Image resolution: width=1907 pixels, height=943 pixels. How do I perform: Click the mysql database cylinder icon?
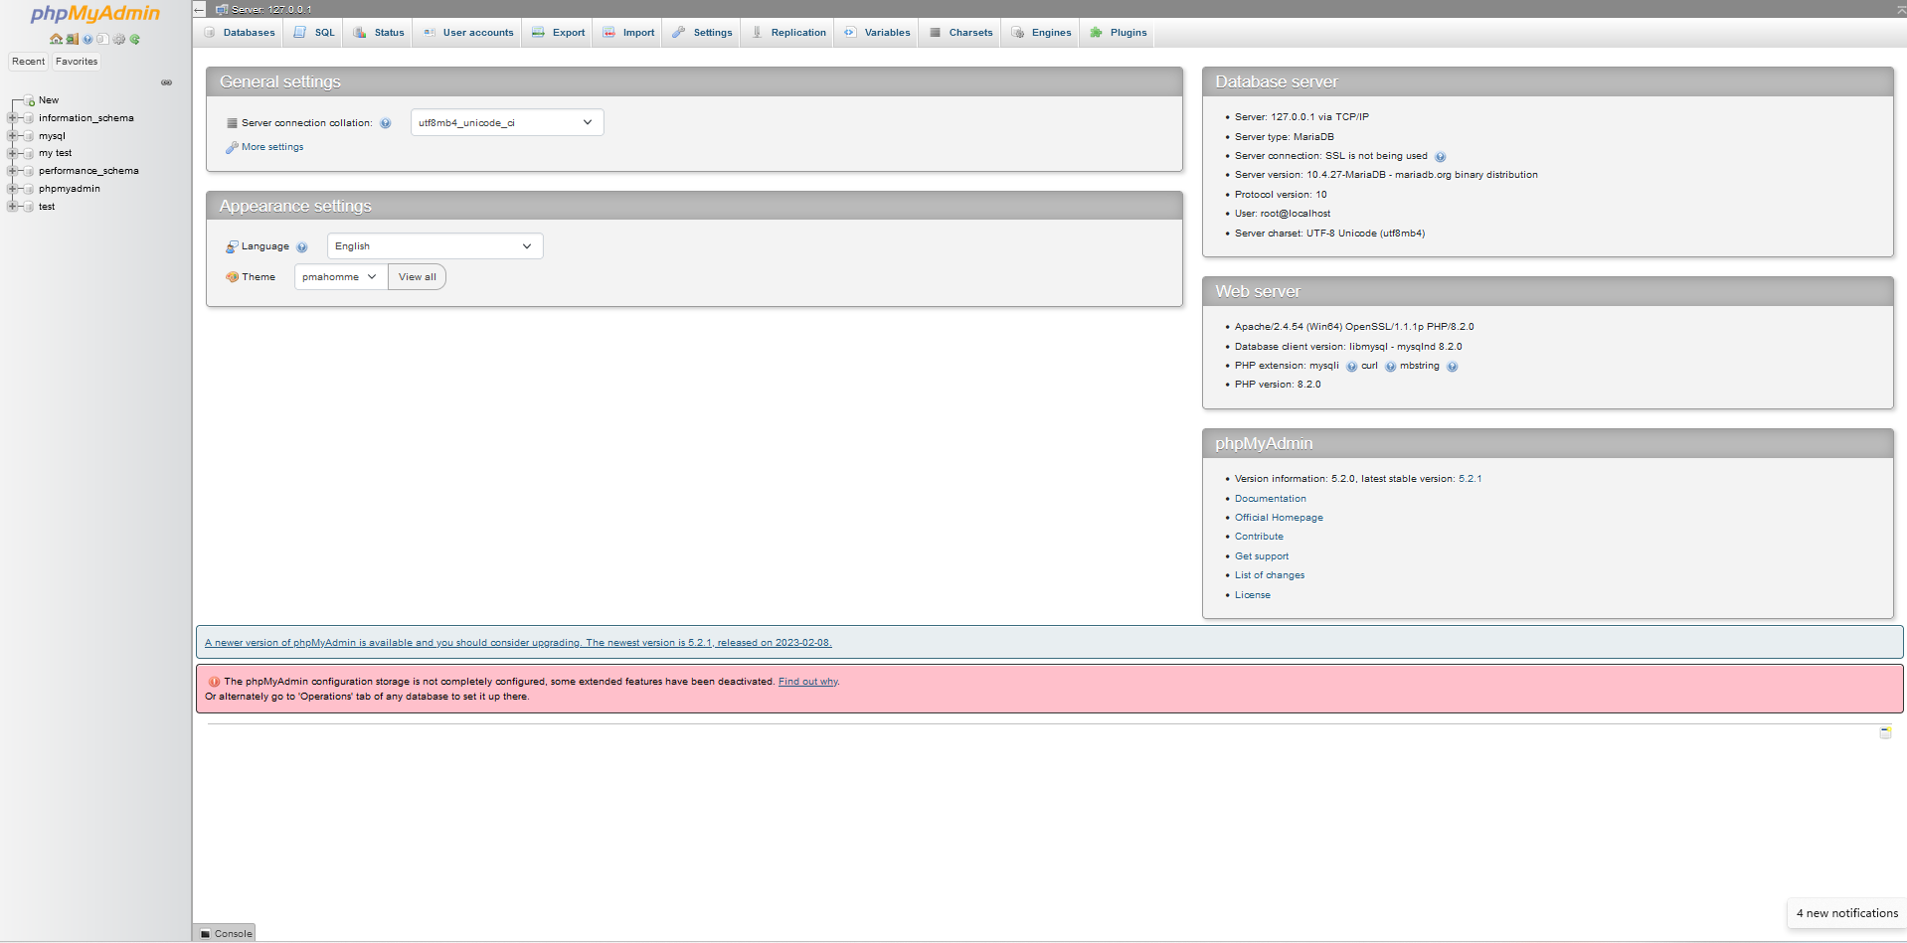pyautogui.click(x=29, y=136)
